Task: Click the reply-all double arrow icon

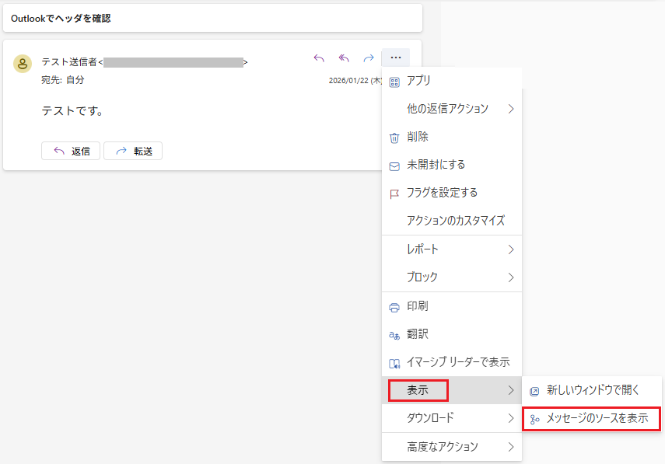Action: 342,58
